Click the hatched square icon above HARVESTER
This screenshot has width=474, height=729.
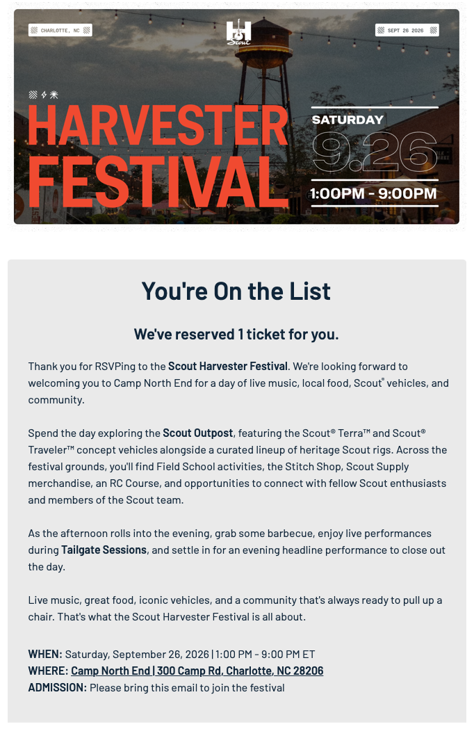click(33, 95)
